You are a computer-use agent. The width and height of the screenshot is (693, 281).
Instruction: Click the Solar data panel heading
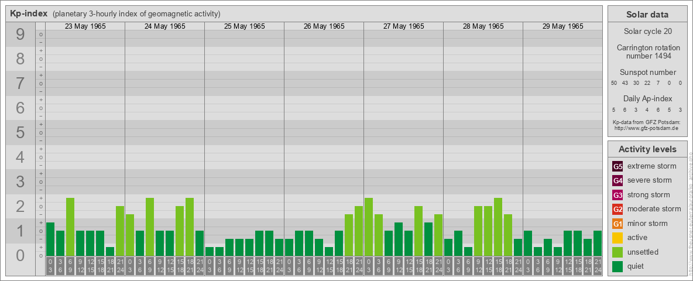647,15
